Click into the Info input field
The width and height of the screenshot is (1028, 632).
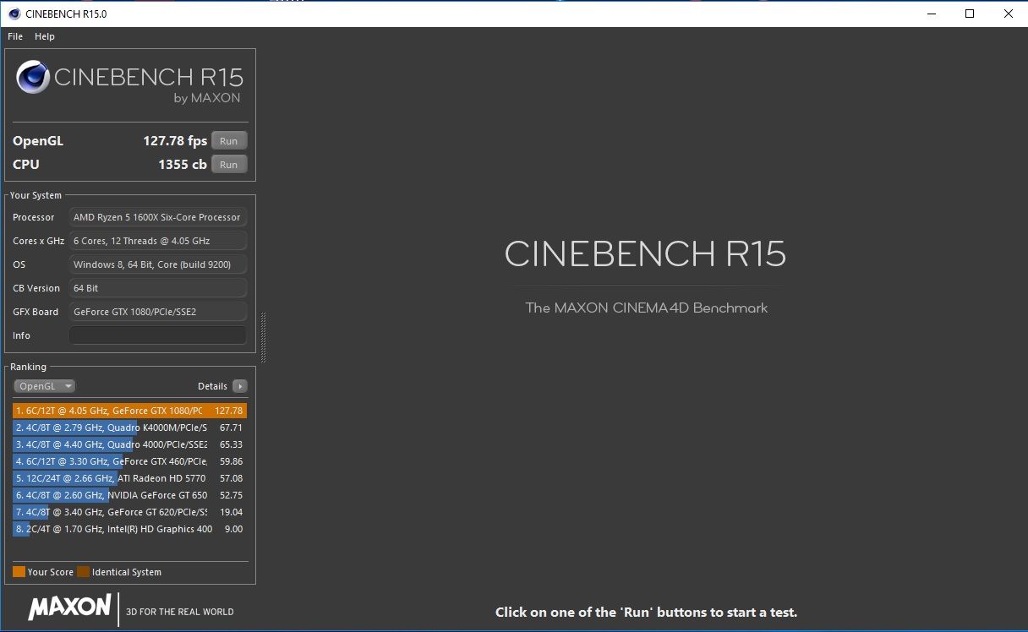coord(158,335)
